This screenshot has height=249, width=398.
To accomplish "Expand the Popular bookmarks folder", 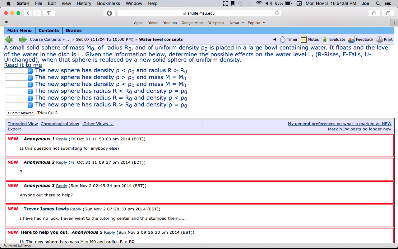I will pyautogui.click(x=257, y=23).
